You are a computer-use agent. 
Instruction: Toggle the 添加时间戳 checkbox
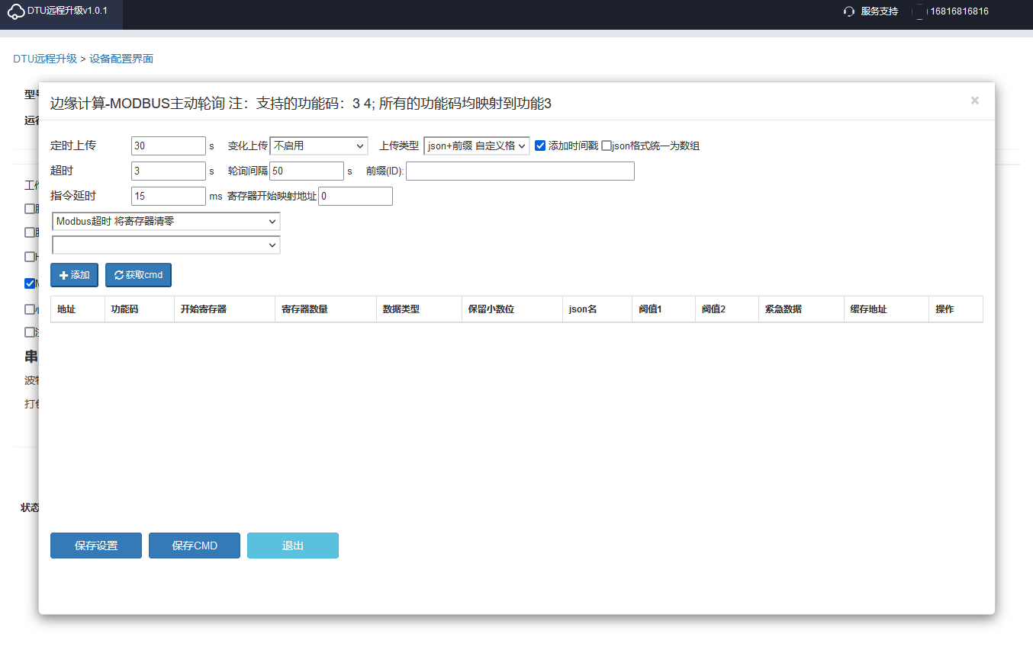coord(540,146)
